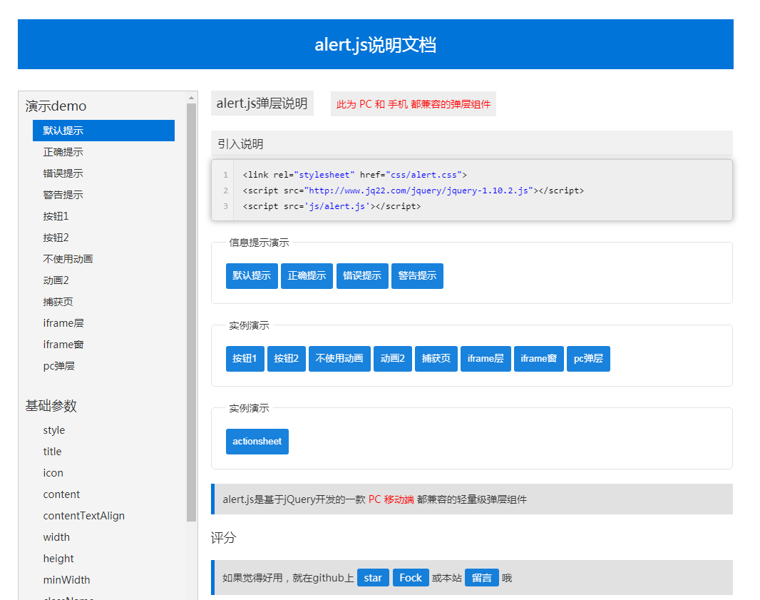Viewport: 760px width, 600px height.
Task: Click the 演示demo sidebar heading
Action: click(56, 106)
